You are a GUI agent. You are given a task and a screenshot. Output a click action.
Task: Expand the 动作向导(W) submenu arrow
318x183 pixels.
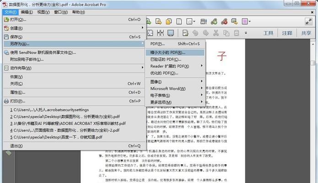click(143, 68)
